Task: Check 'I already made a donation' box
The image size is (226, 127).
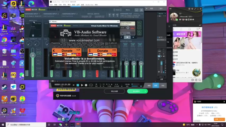Action: point(52,67)
